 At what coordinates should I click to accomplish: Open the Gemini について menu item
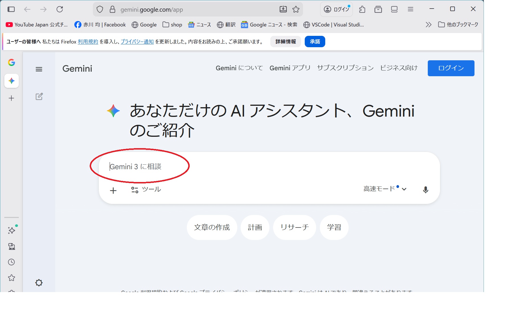coord(239,68)
